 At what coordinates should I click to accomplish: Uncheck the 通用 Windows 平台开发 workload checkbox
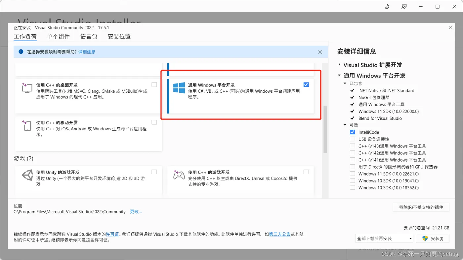pos(306,84)
